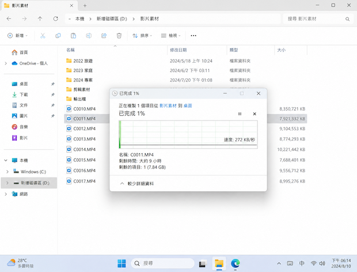Click the copy progress speed graph

click(188, 134)
